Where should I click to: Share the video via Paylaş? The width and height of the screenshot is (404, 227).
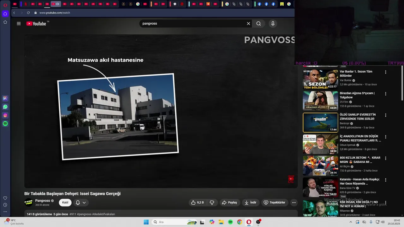pyautogui.click(x=229, y=202)
